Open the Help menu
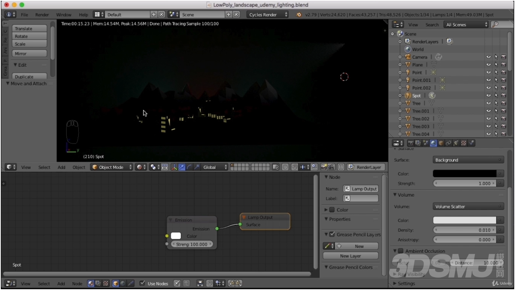The image size is (515, 290). tap(83, 14)
